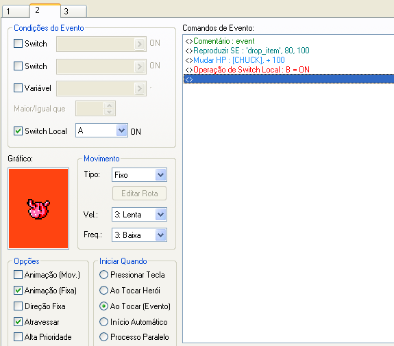394x346 pixels.
Task: Check the Animação (Mov.) option
Action: pos(18,275)
